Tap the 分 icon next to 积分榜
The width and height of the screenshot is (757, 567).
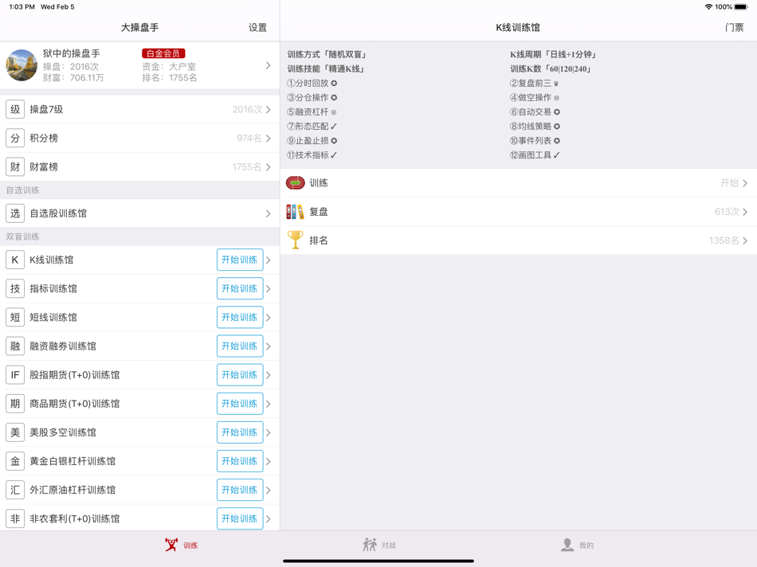pos(15,138)
